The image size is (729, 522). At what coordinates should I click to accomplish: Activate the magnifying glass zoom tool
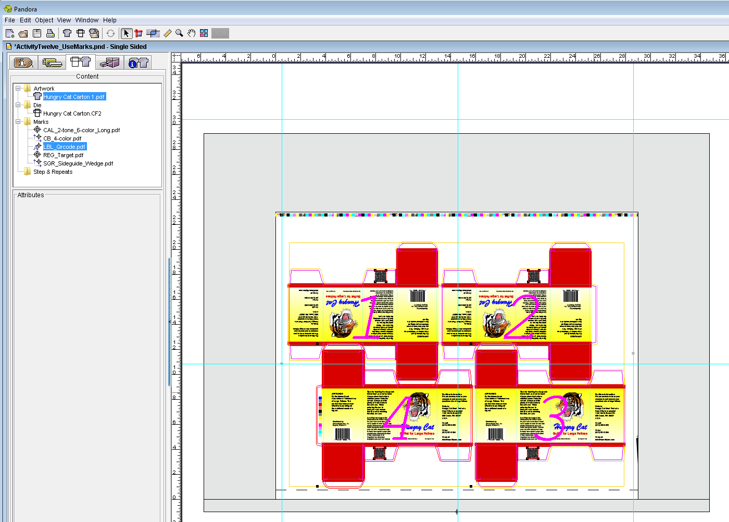tap(179, 33)
